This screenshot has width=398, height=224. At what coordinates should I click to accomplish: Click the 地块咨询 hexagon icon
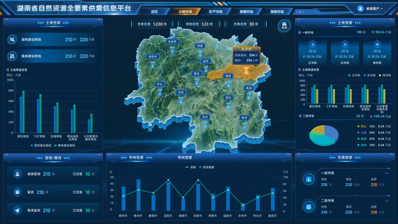coord(17,174)
